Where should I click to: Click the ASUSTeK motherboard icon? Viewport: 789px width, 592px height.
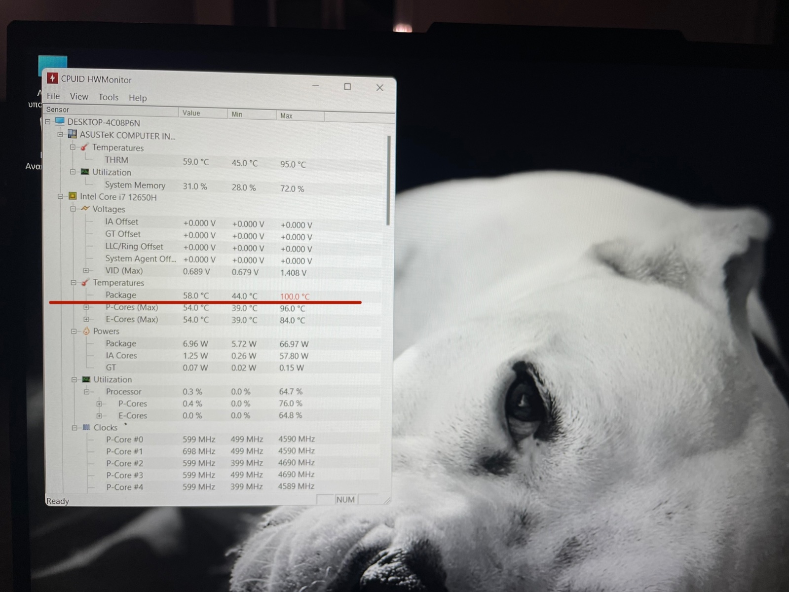(73, 134)
